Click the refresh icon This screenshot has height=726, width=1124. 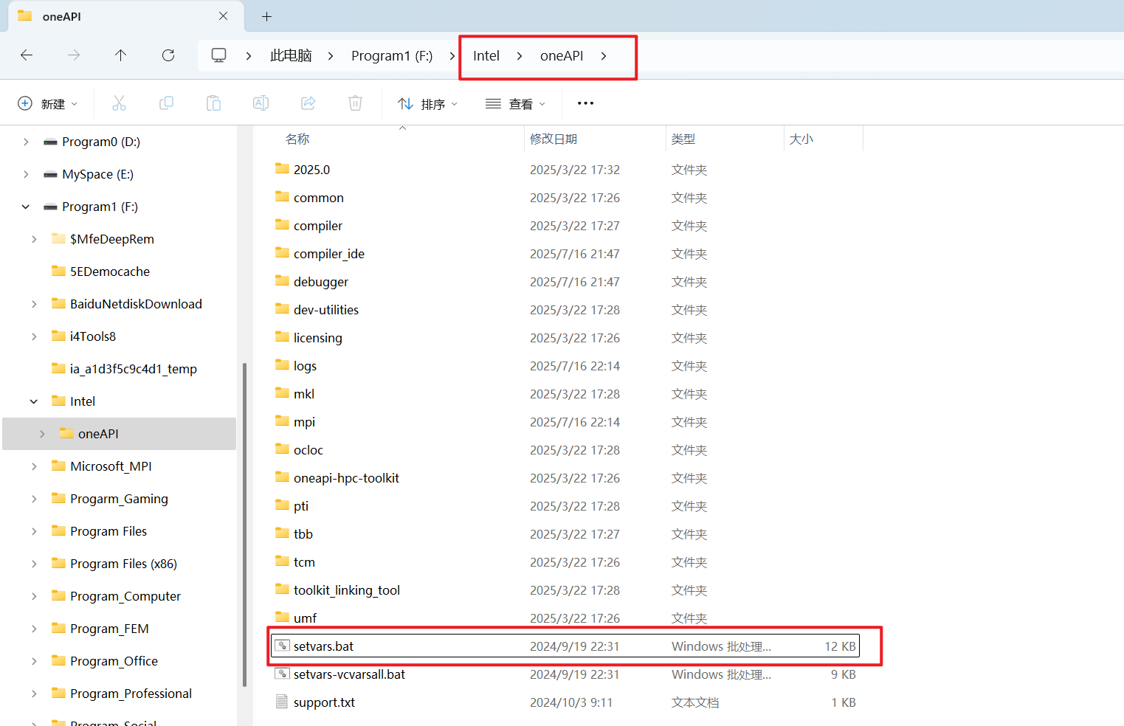coord(168,55)
